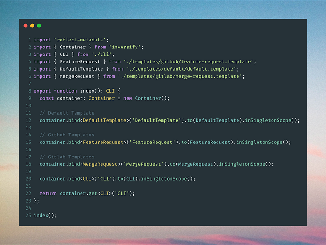
Task: Click the default.template import path
Action: pos(181,69)
